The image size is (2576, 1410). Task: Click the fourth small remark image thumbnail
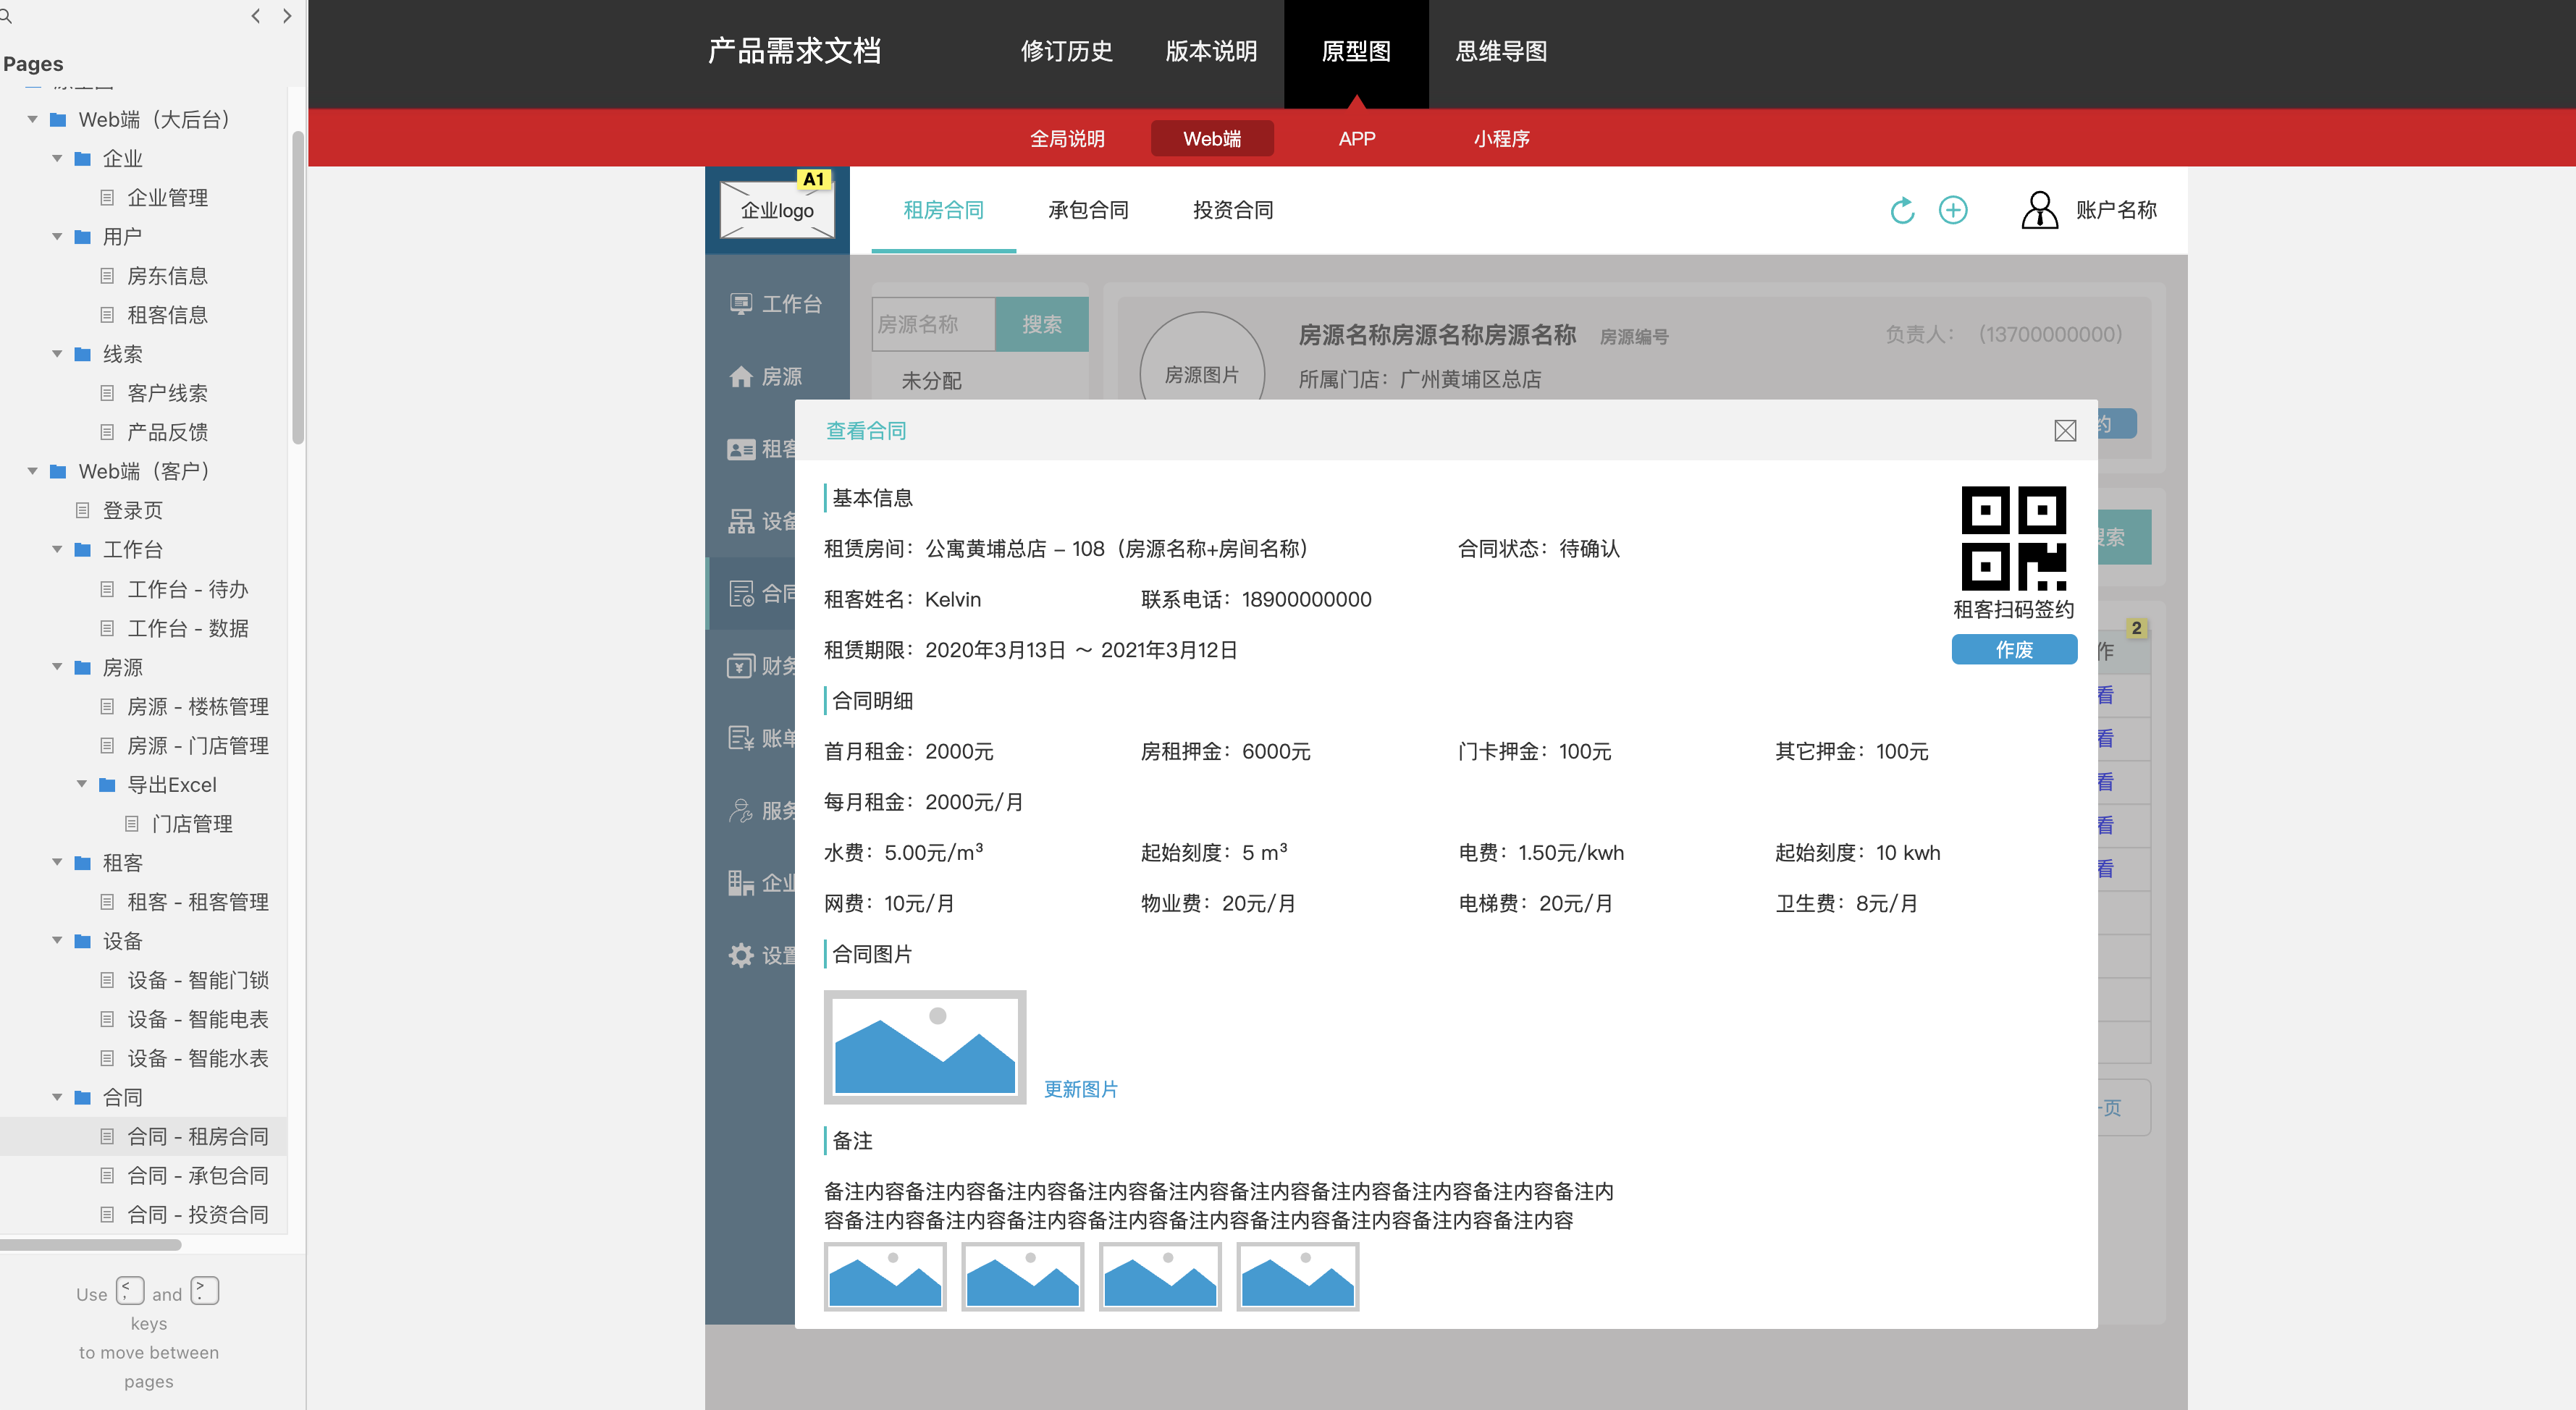(1298, 1276)
